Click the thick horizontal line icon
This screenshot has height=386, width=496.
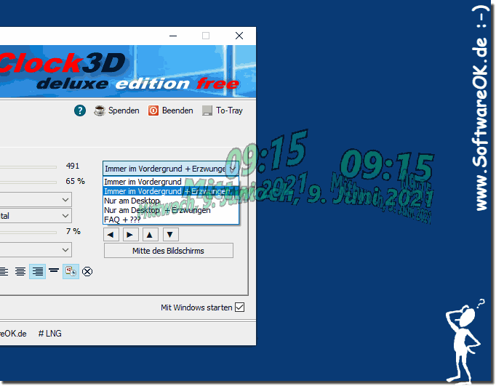click(54, 270)
